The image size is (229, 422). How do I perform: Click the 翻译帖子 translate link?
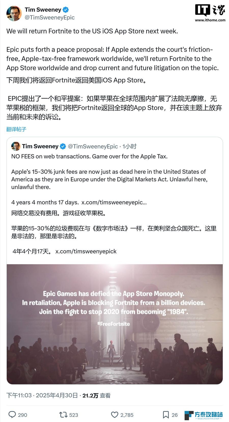click(16, 129)
